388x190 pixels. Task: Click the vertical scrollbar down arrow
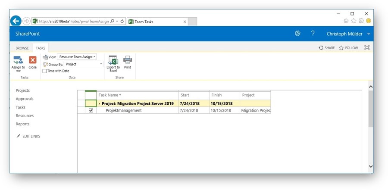370,166
